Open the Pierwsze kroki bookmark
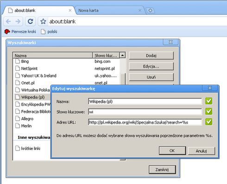Image resolution: width=227 pixels, height=184 pixels. click(x=20, y=31)
